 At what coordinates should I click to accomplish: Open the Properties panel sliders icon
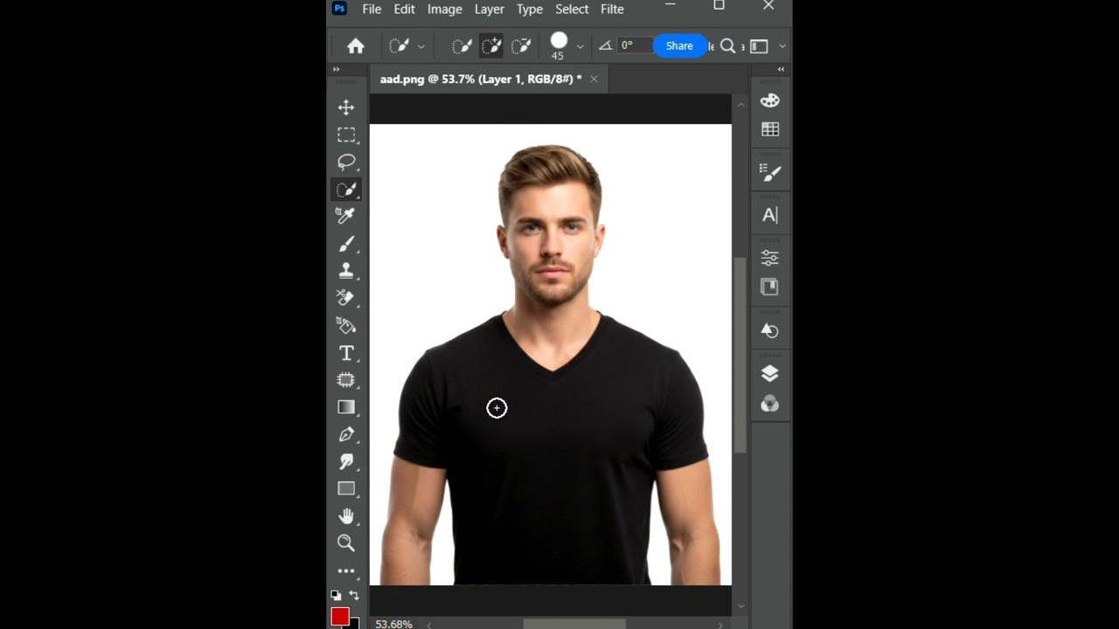[770, 258]
